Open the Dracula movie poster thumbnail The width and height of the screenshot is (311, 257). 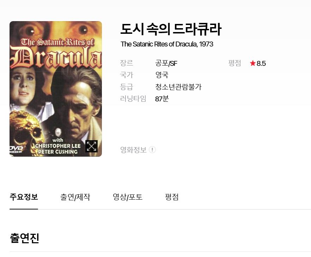56,89
